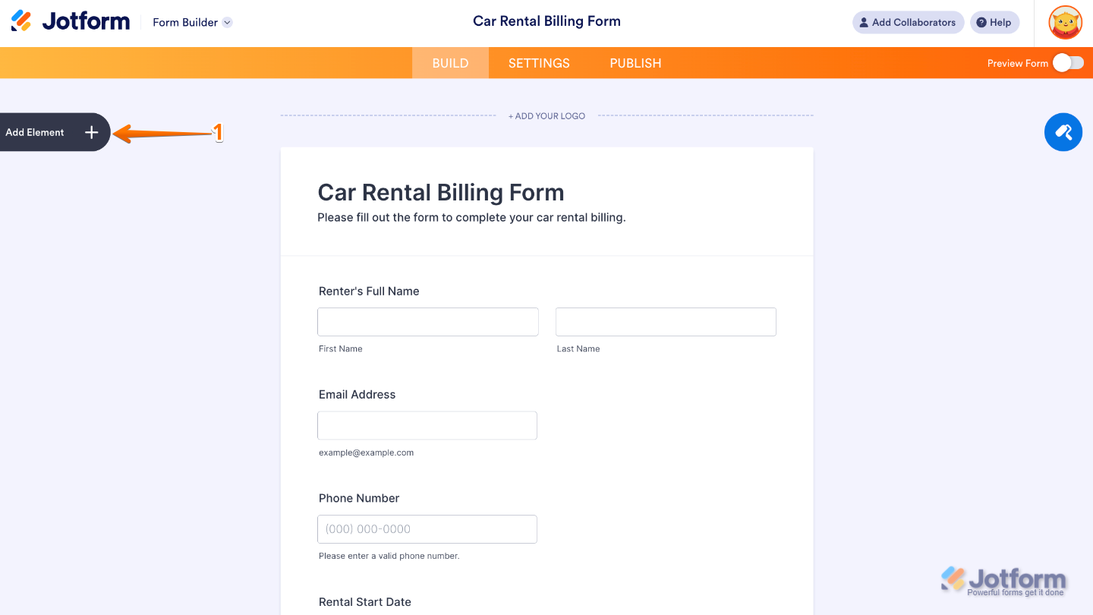
Task: Open the Add Element panel plus icon
Action: (91, 132)
